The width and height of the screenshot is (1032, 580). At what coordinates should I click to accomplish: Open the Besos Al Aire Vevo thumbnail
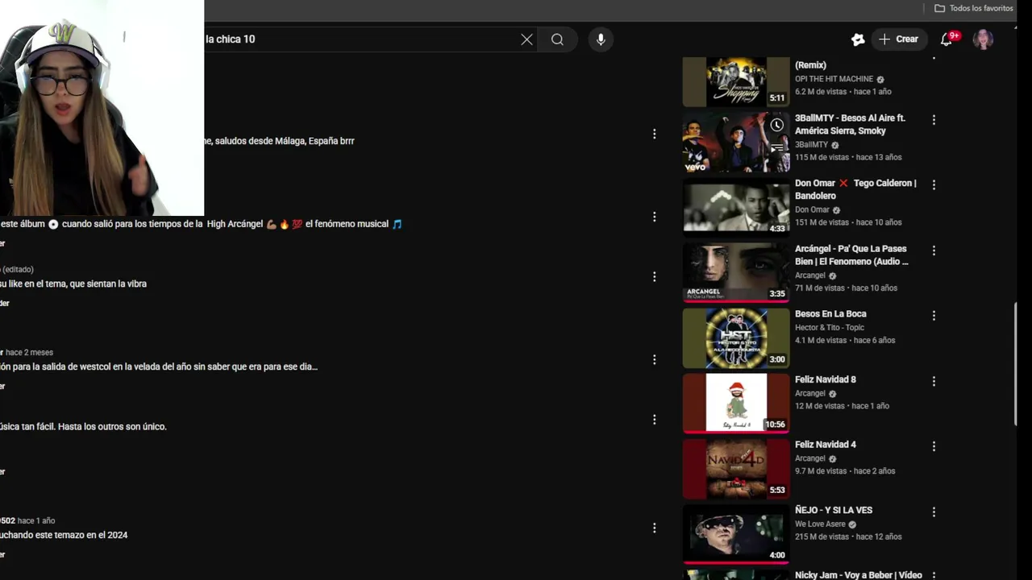pyautogui.click(x=736, y=142)
